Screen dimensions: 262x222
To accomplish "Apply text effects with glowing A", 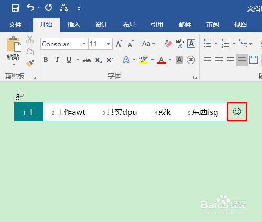I will click(126, 60).
